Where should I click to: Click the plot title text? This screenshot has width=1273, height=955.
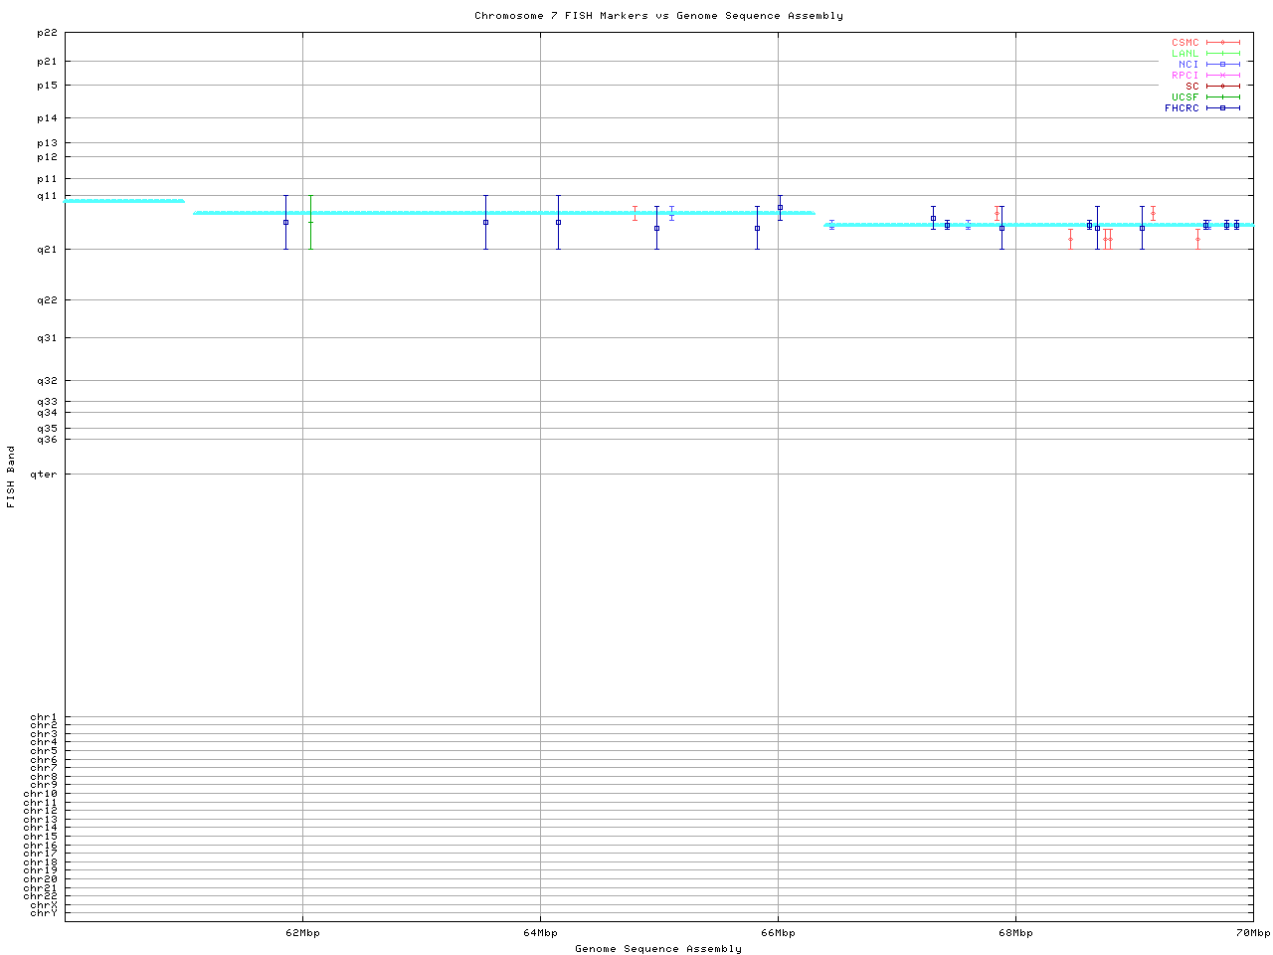pyautogui.click(x=658, y=16)
